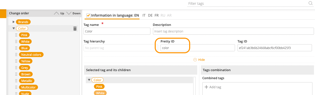Switch to the DE language tab
The image size is (315, 95).
pyautogui.click(x=150, y=15)
